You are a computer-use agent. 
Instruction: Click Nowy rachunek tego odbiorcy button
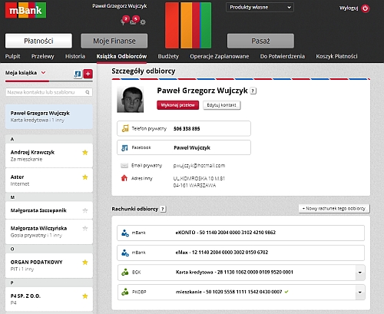coord(334,209)
